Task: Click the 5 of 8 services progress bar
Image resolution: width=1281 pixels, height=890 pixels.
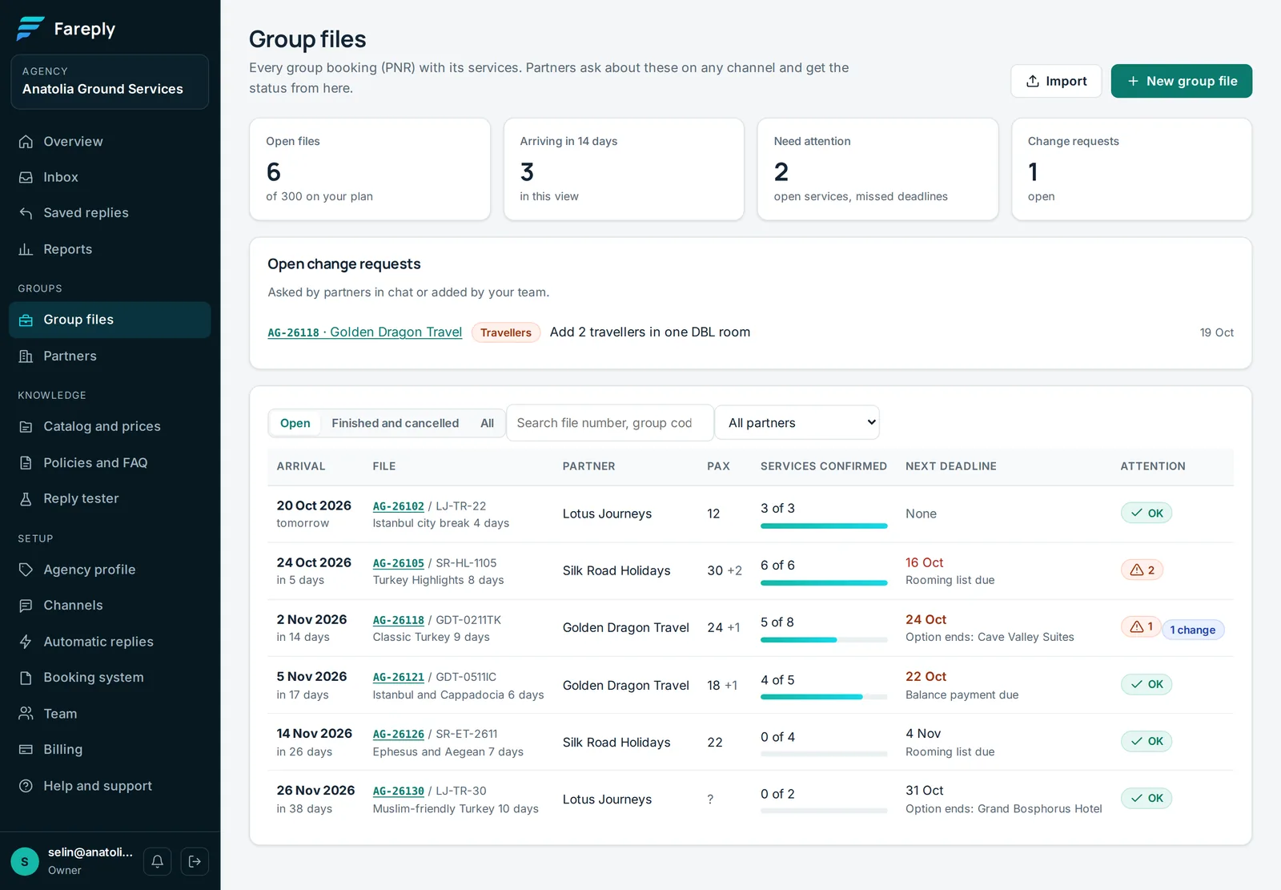Action: point(824,640)
